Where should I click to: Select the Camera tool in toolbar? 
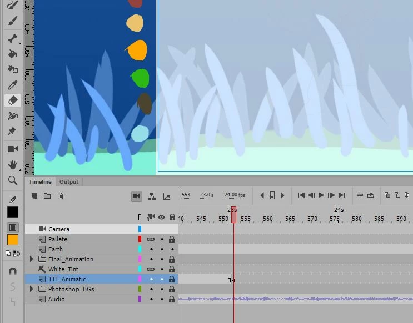[13, 149]
